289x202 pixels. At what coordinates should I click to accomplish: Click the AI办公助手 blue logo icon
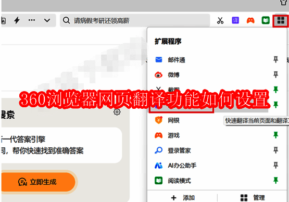(x=158, y=166)
